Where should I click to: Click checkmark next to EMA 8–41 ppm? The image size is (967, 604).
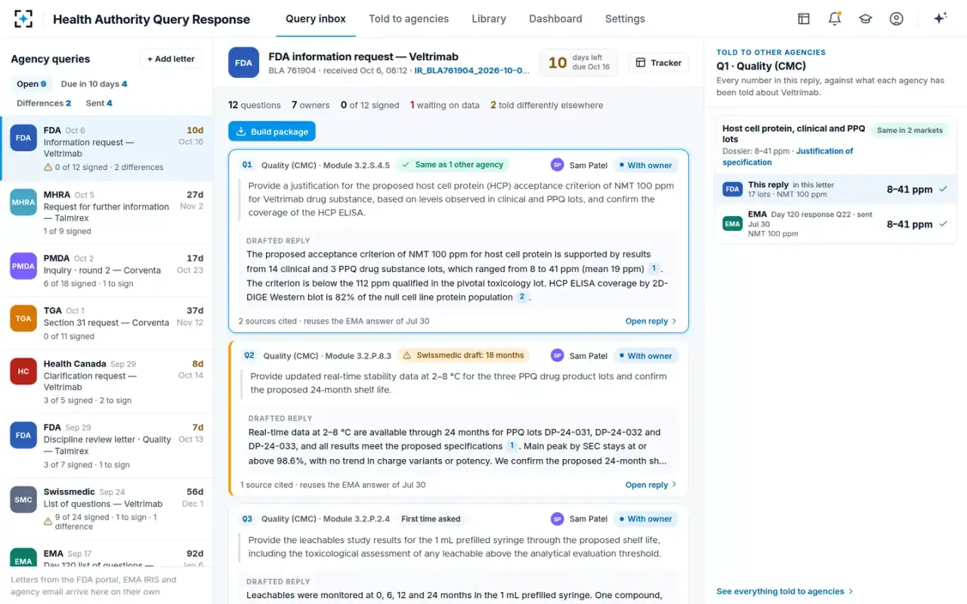point(943,224)
